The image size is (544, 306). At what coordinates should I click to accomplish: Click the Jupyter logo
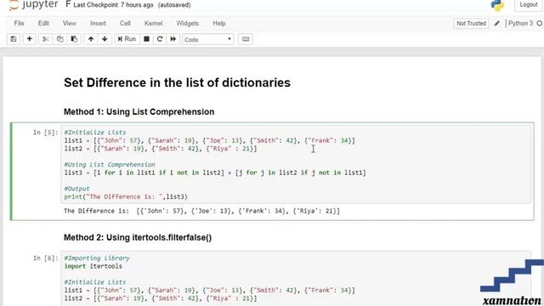[x=33, y=5]
